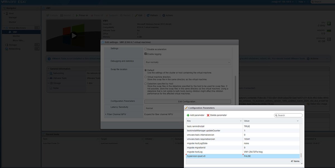Select Virtual machine directory swap option
The width and height of the screenshot is (335, 168).
[x=145, y=77]
